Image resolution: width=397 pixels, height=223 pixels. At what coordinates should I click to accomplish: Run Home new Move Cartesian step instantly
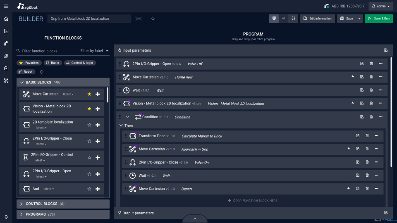click(353, 77)
